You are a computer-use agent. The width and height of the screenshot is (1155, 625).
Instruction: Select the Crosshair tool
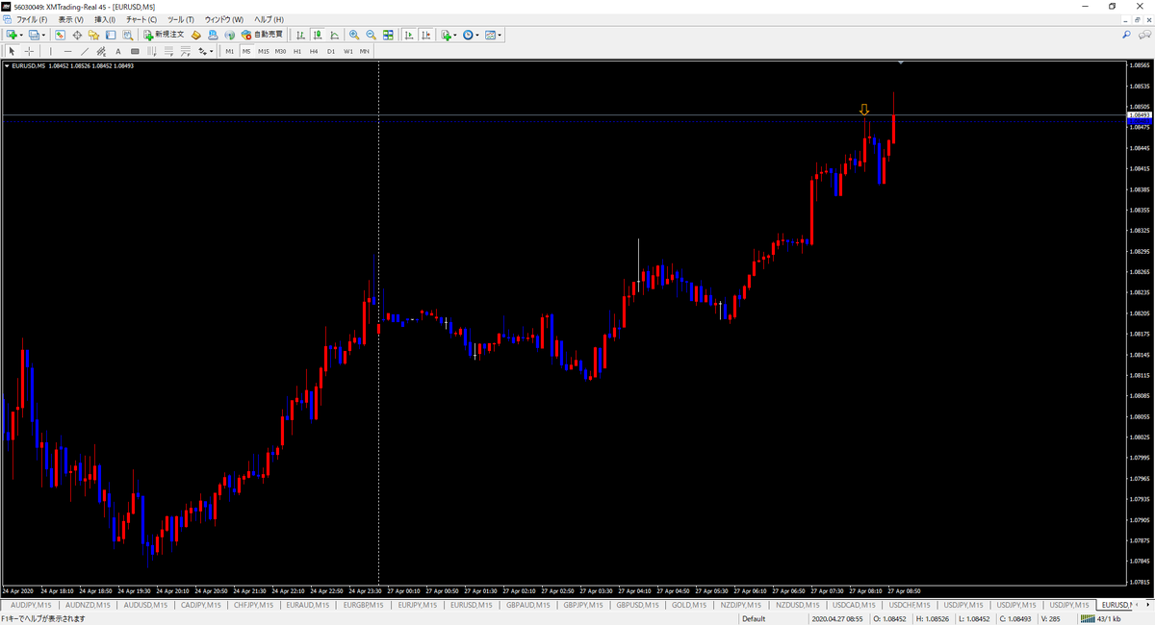pos(30,51)
